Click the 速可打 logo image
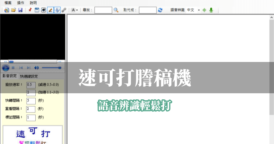274x144 pixels. (x=33, y=135)
